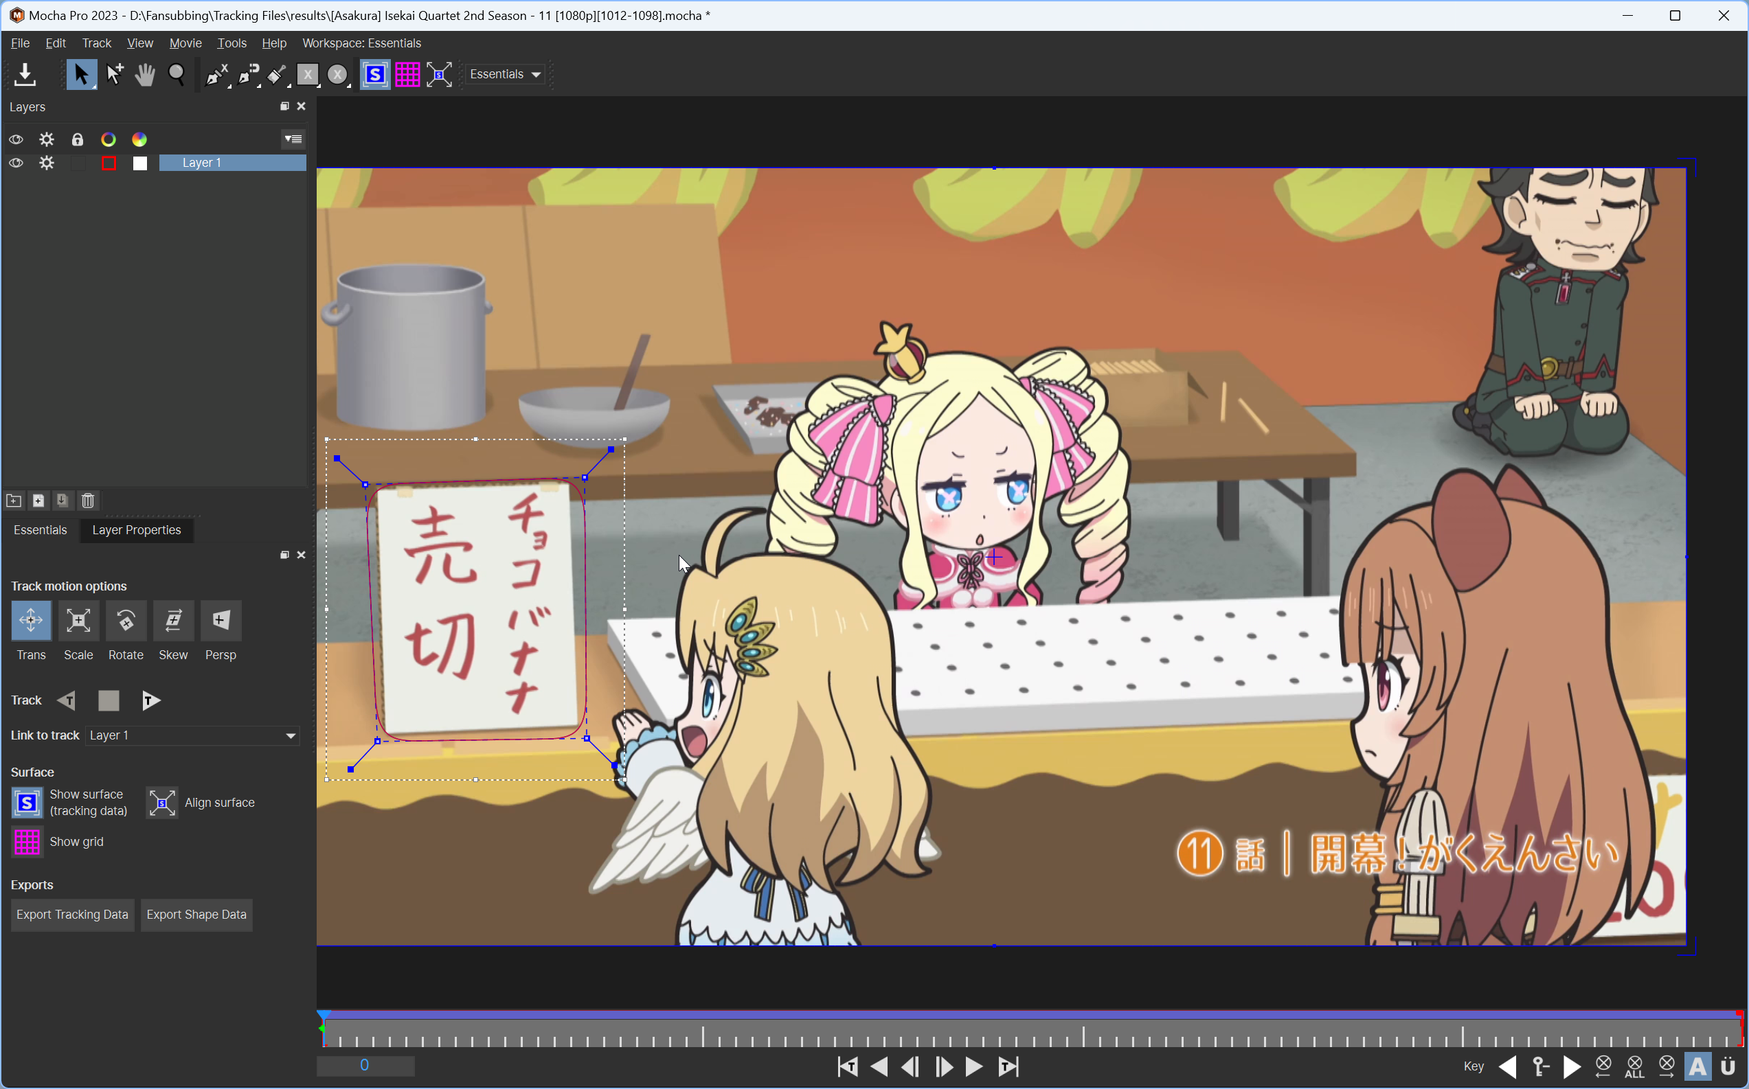Toggle the lock box on Layer 1
1749x1089 pixels.
pyautogui.click(x=78, y=163)
